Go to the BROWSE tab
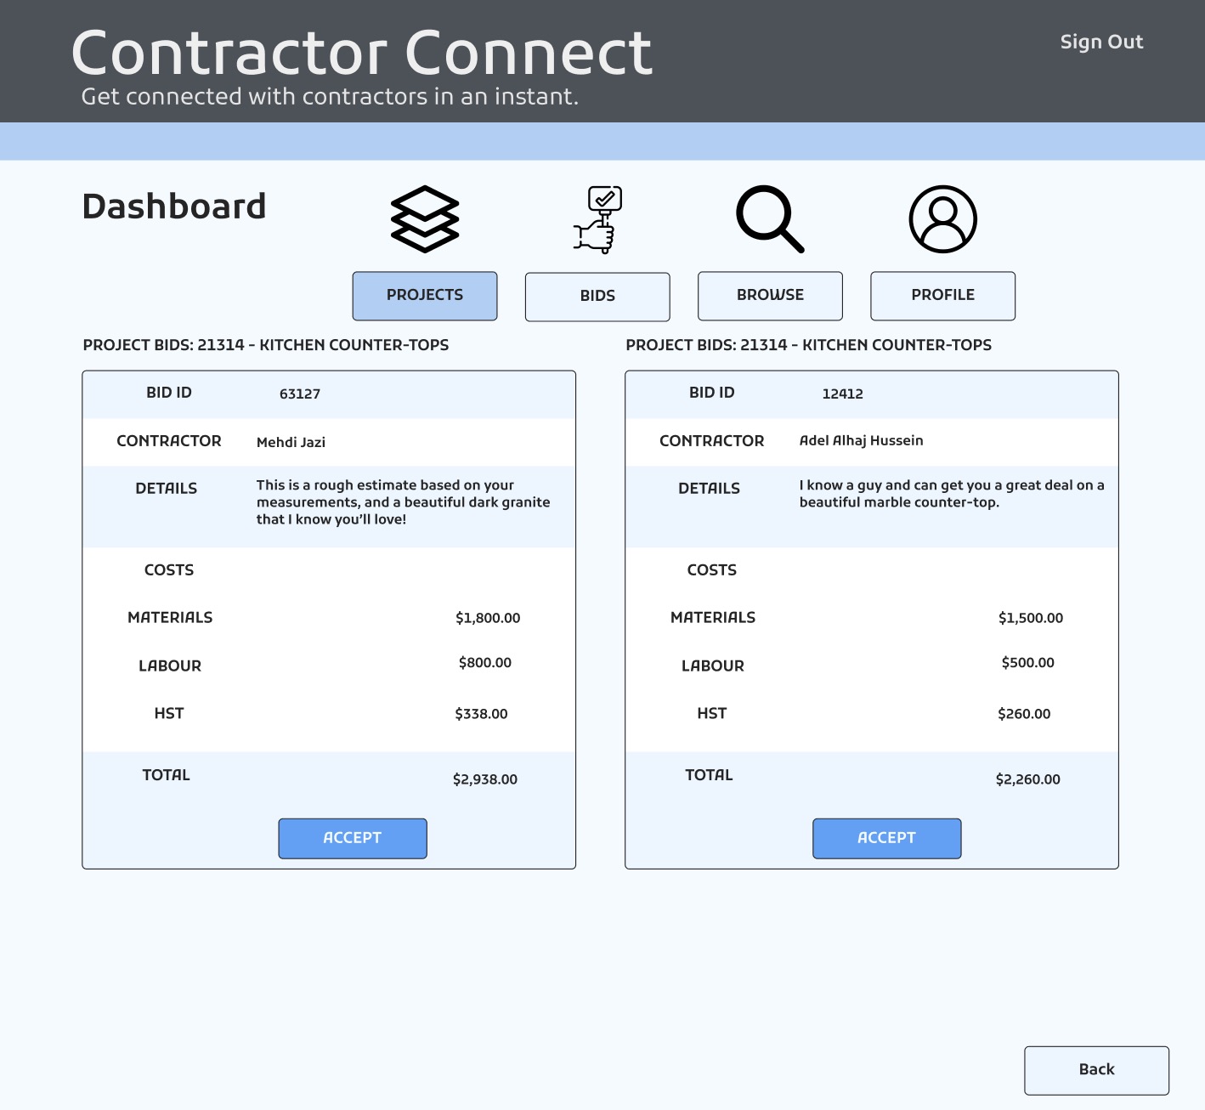Screen dimensions: 1205x1110 tap(770, 296)
